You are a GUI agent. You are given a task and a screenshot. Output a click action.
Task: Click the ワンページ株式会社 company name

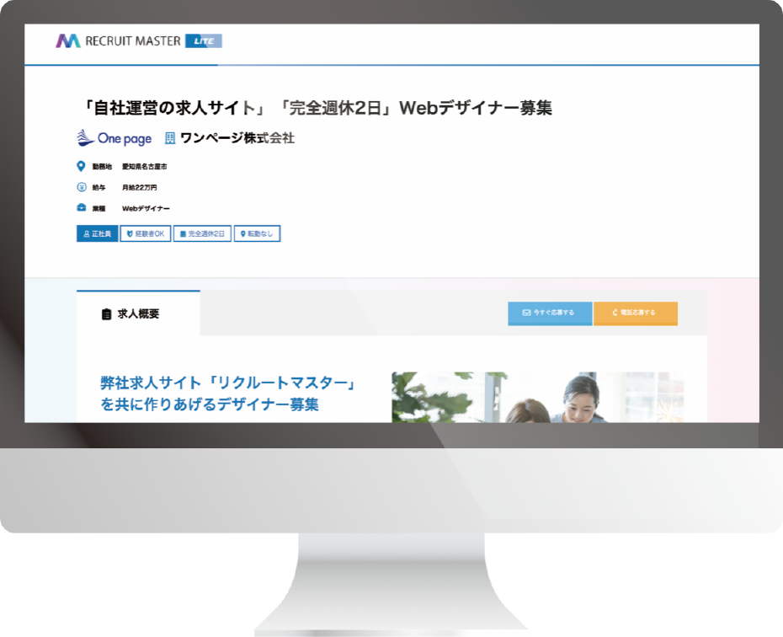click(237, 138)
